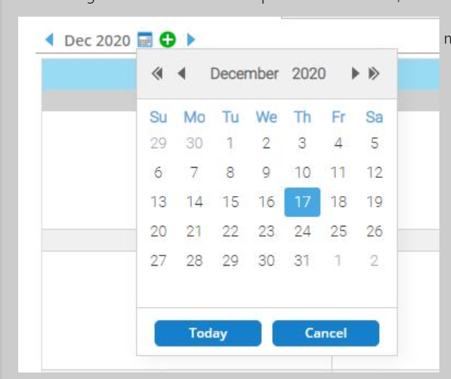Screen dimensions: 451x379
Task: Choose December 1 in the calendar
Action: coord(230,143)
